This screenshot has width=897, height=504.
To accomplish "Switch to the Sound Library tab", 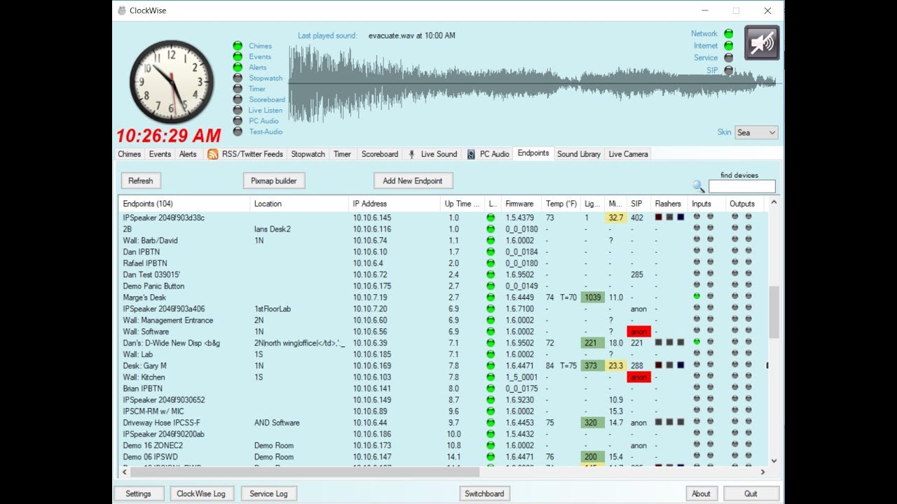I will [579, 154].
